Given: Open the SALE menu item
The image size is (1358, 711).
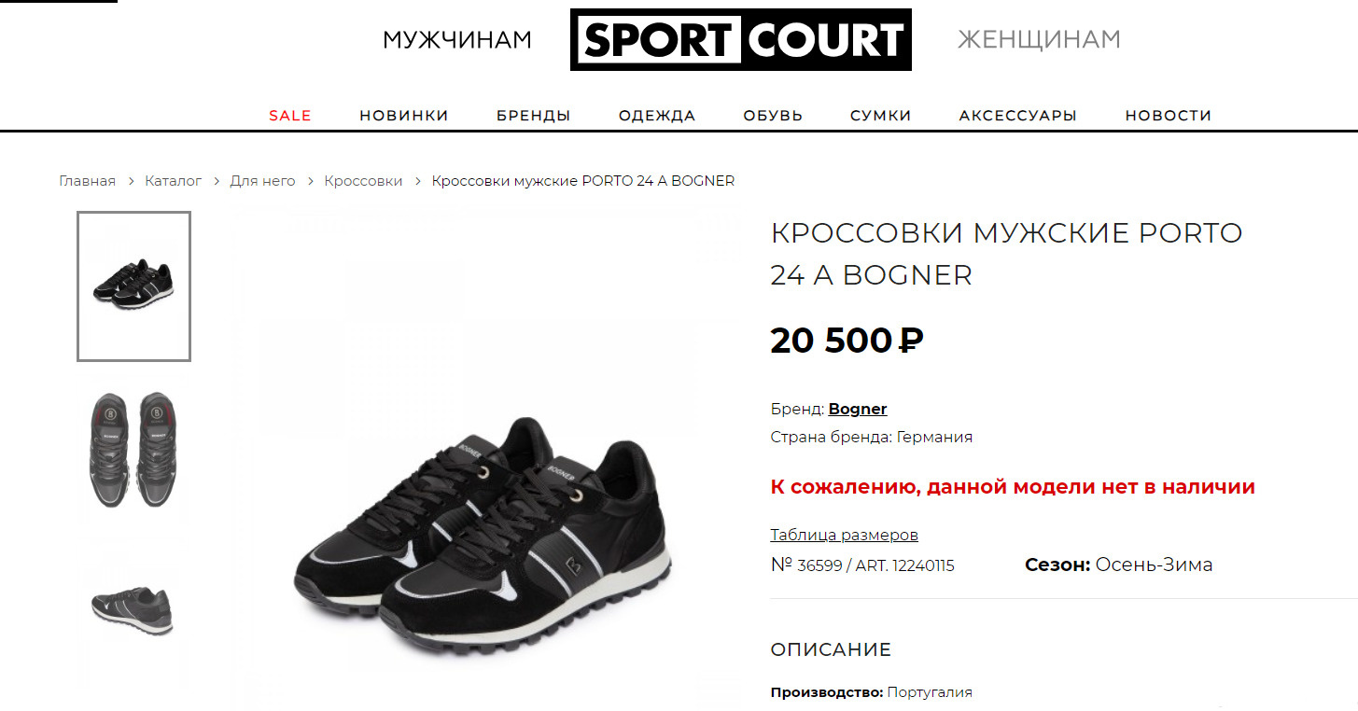Looking at the screenshot, I should click(290, 116).
